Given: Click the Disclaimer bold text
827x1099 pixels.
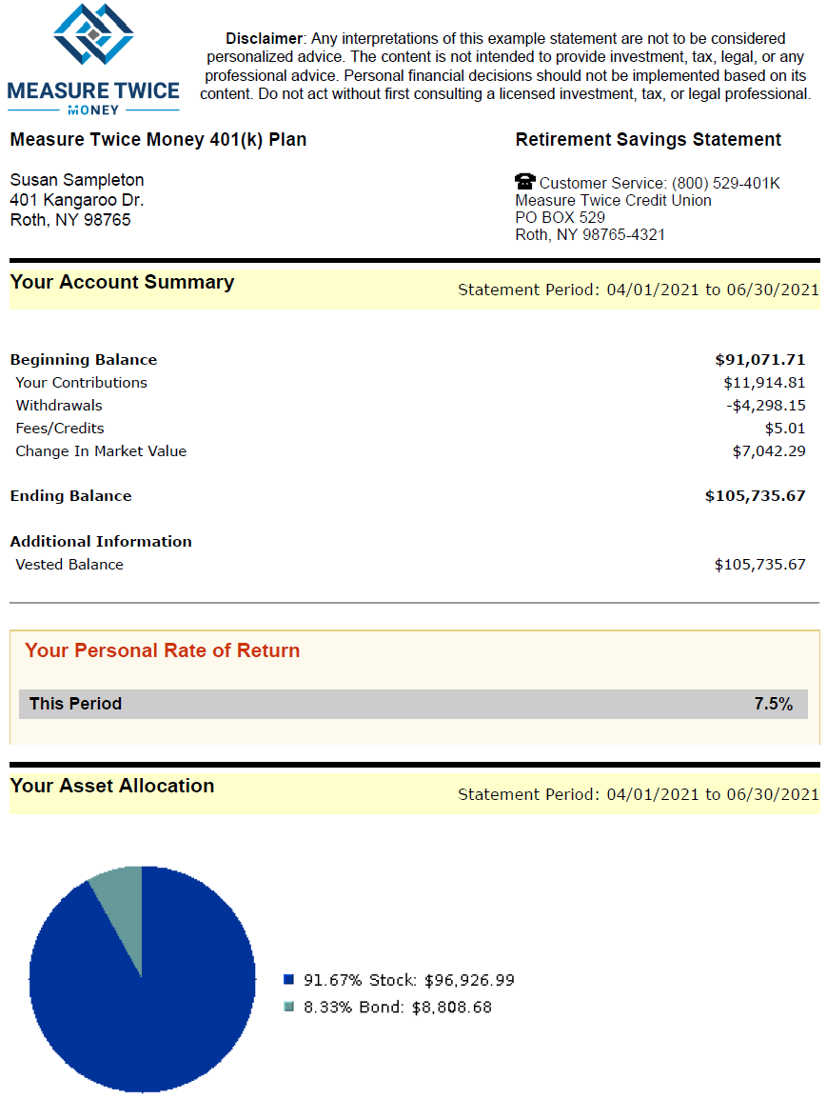Looking at the screenshot, I should [263, 39].
